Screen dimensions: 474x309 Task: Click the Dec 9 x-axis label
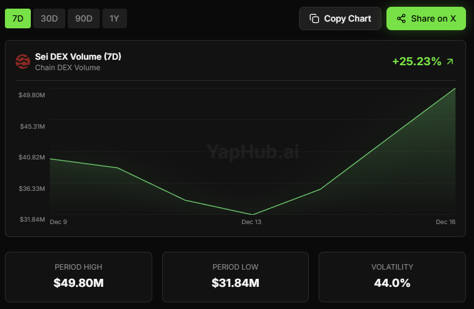59,222
